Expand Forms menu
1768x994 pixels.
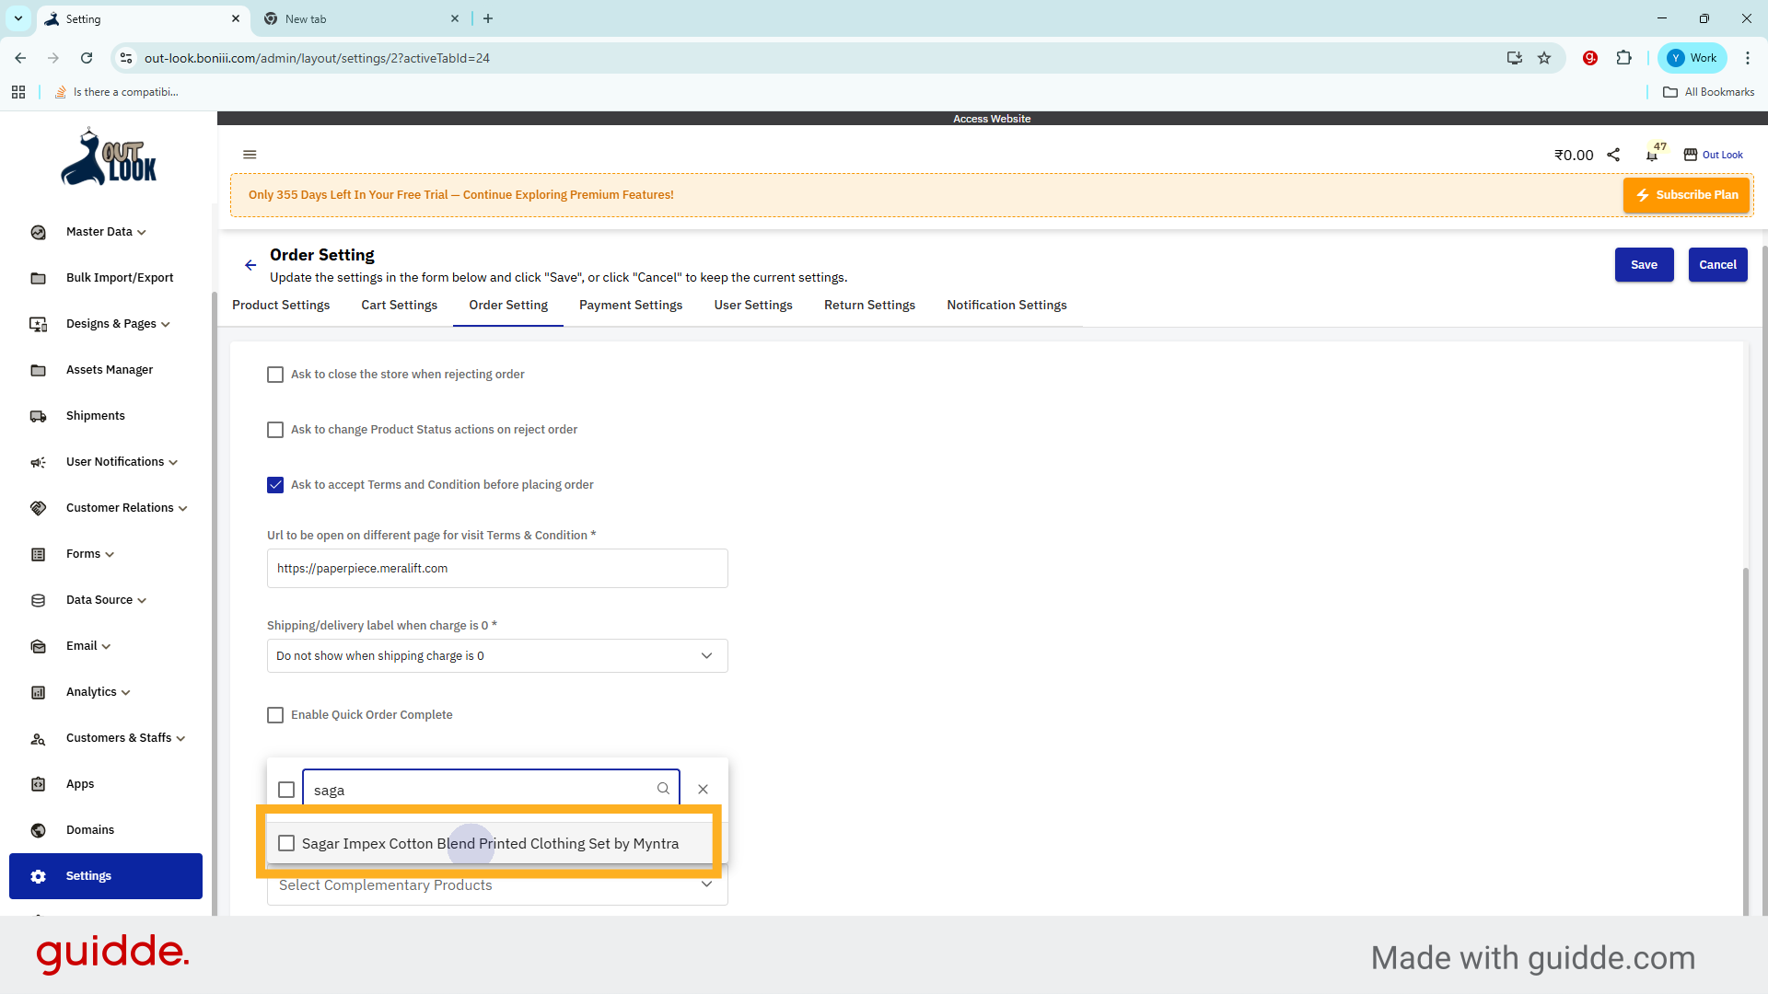tap(110, 555)
